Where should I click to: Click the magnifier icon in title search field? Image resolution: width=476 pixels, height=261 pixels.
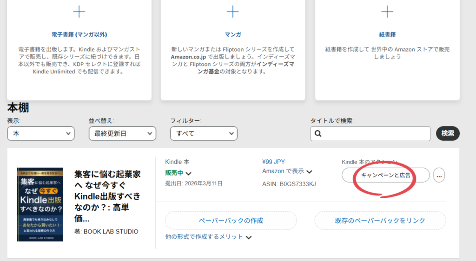[x=318, y=134]
